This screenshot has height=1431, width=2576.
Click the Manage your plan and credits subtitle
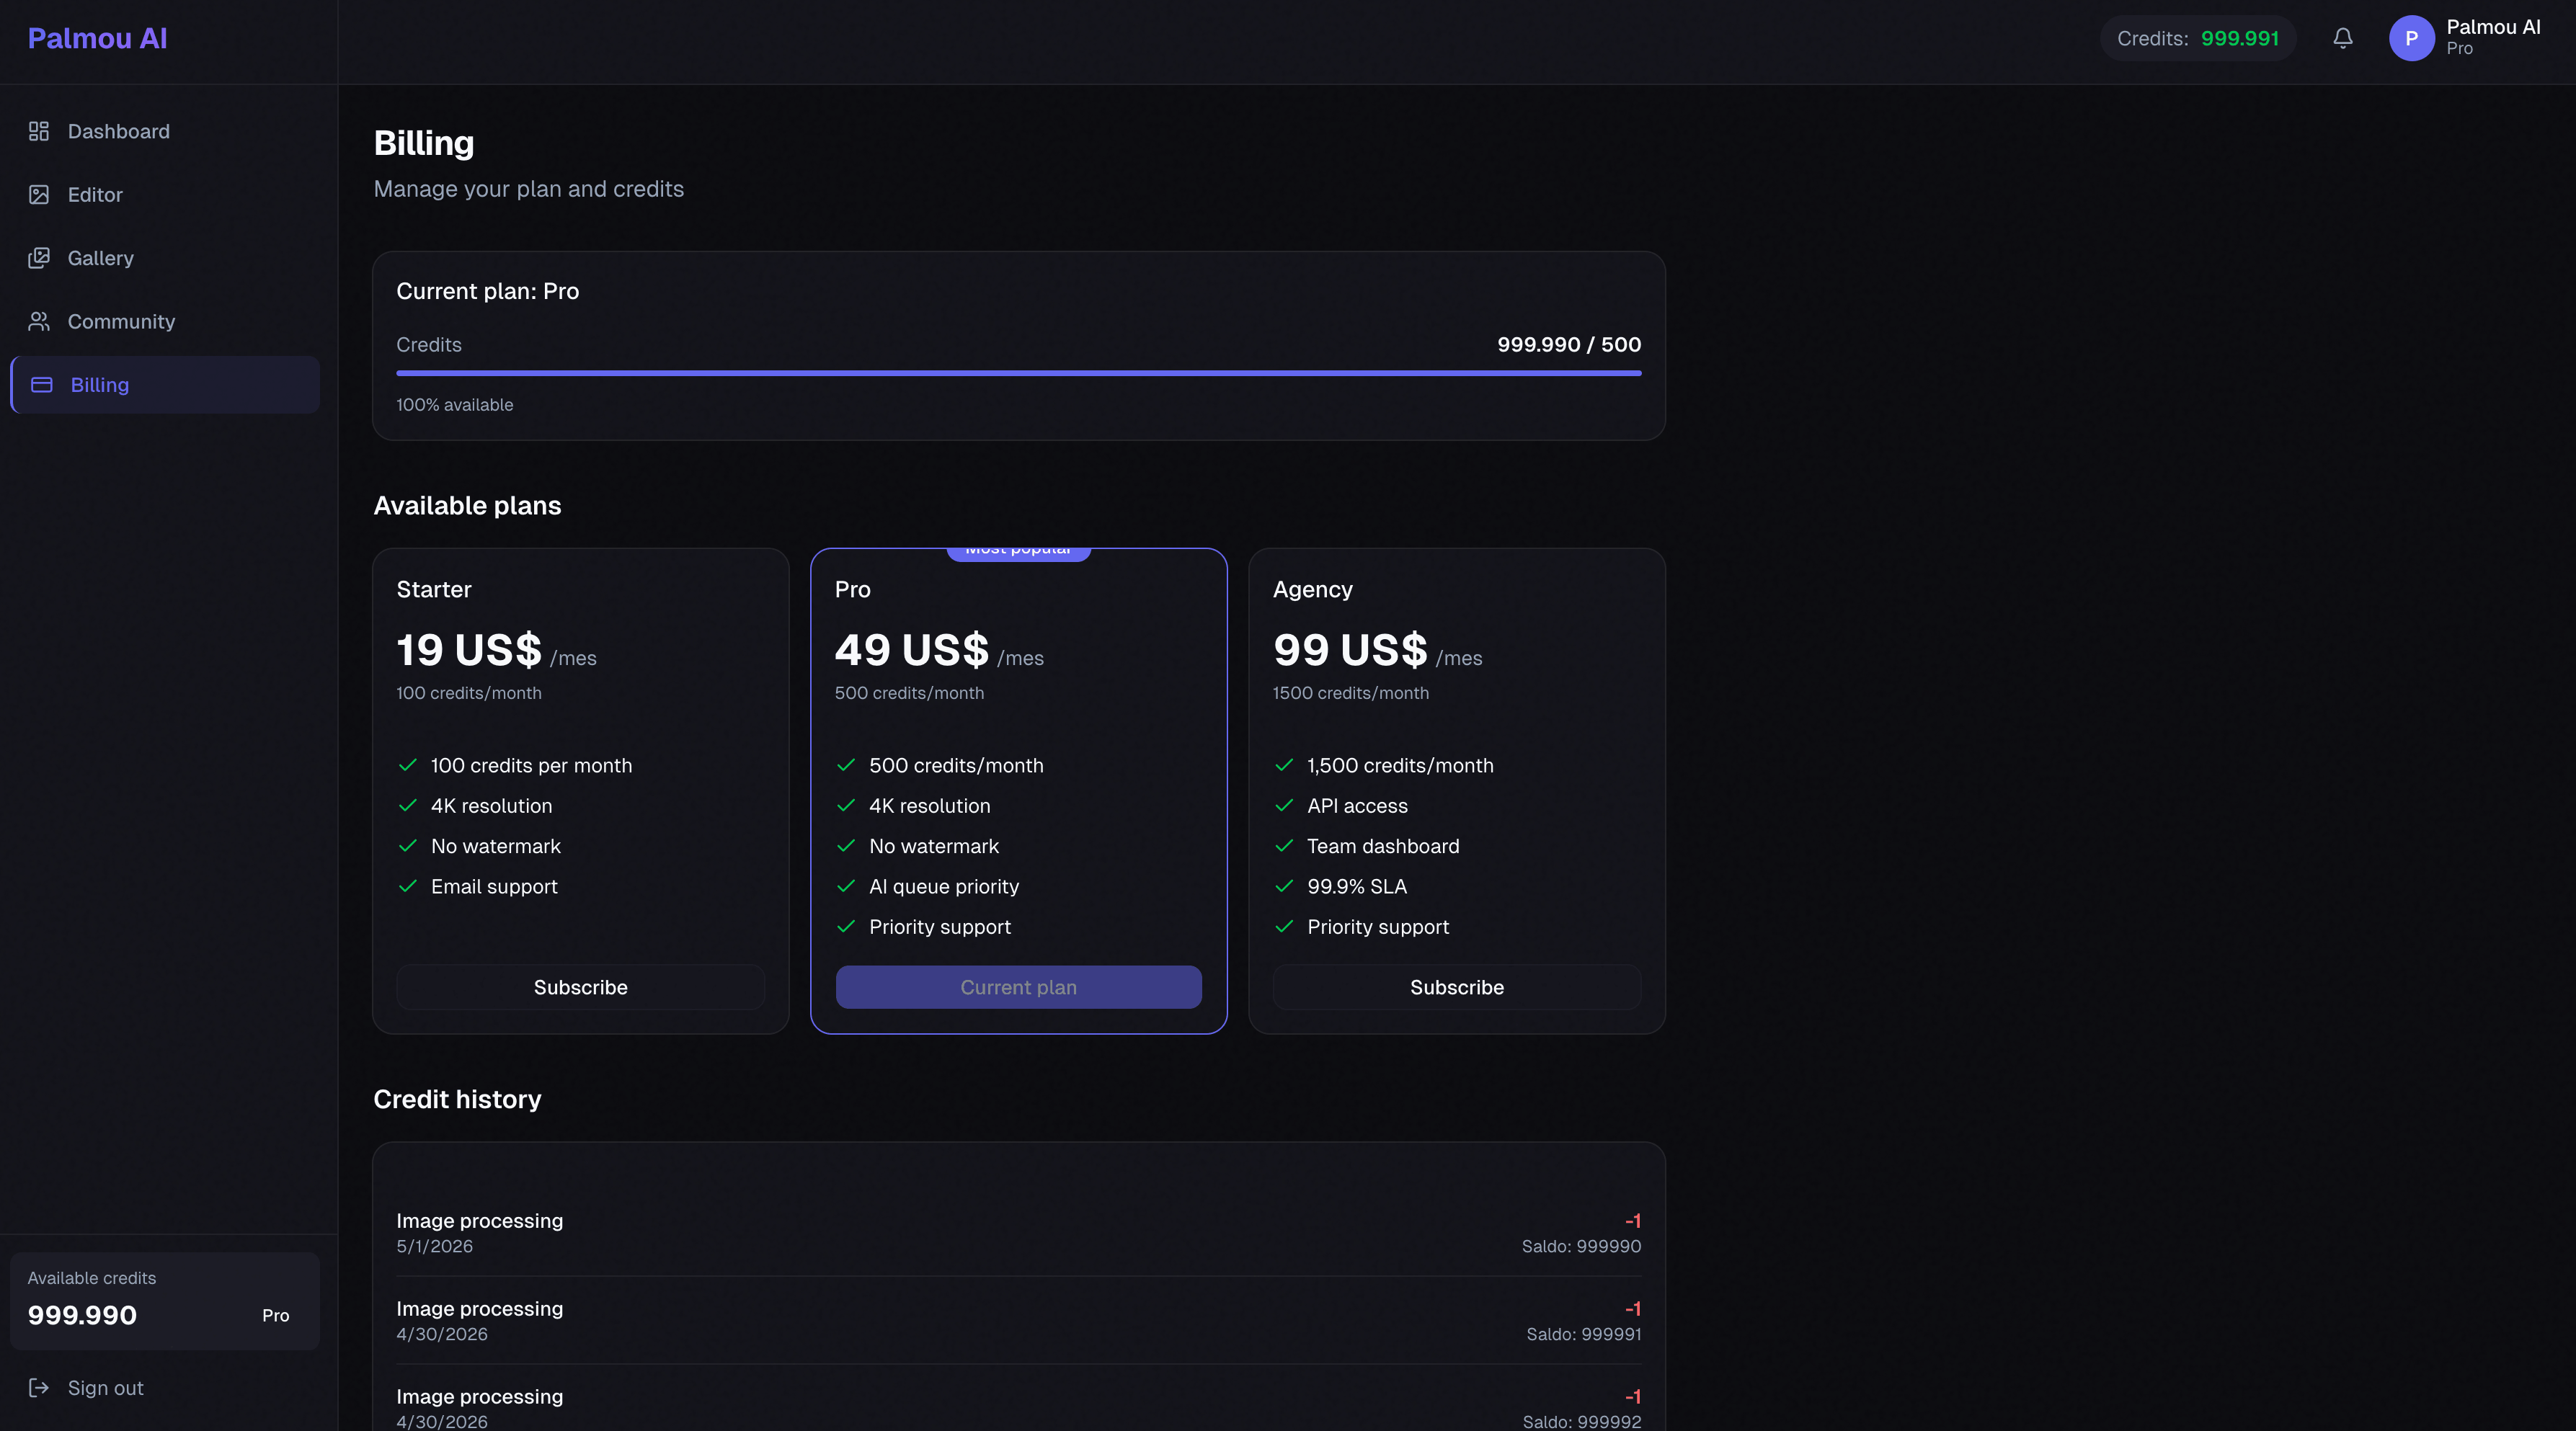coord(528,189)
